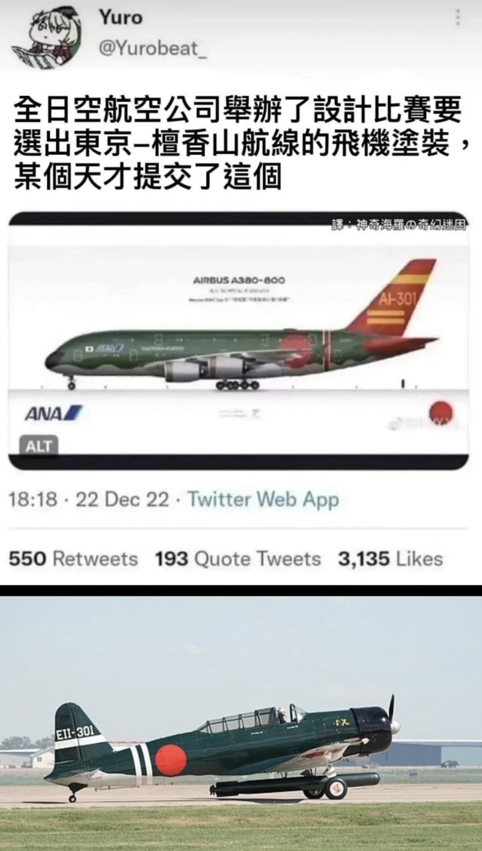Open the Twitter Web App source link
The height and width of the screenshot is (851, 482).
[263, 499]
